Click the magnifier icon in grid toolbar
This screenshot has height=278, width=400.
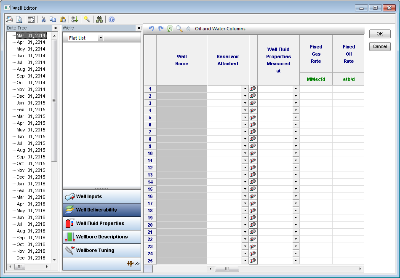pos(179,29)
